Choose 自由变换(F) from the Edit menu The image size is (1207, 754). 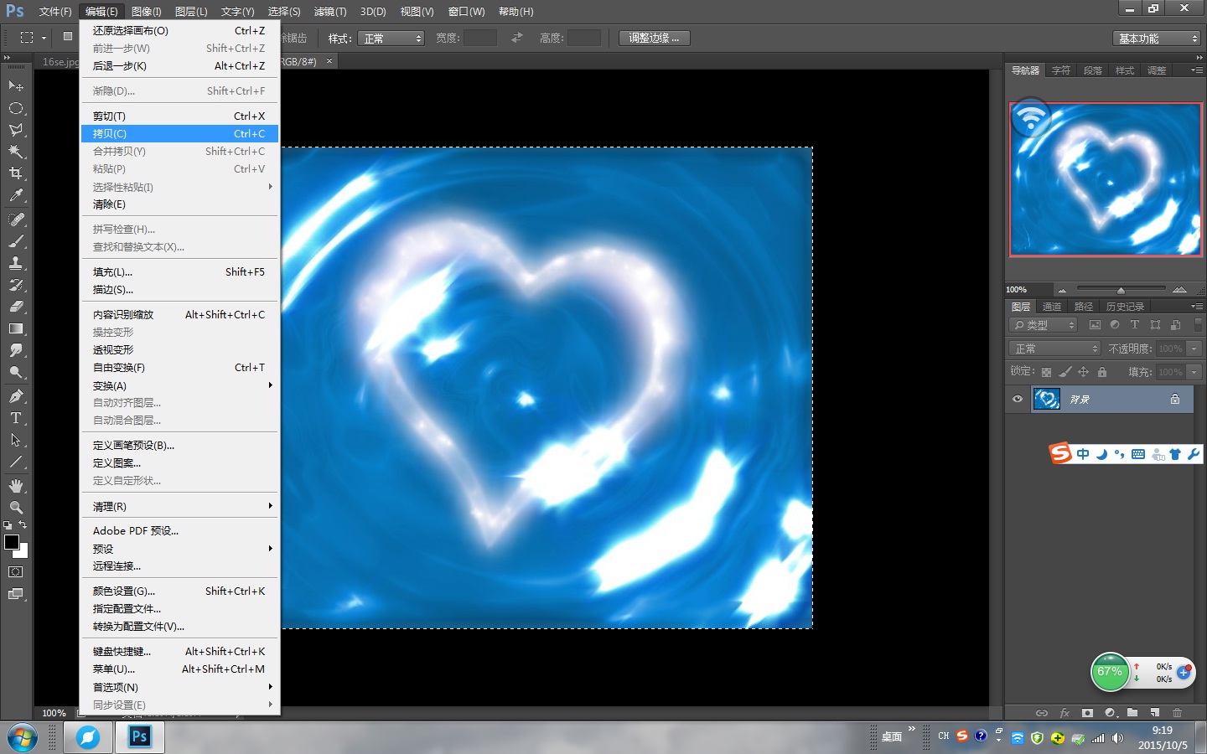pos(180,367)
